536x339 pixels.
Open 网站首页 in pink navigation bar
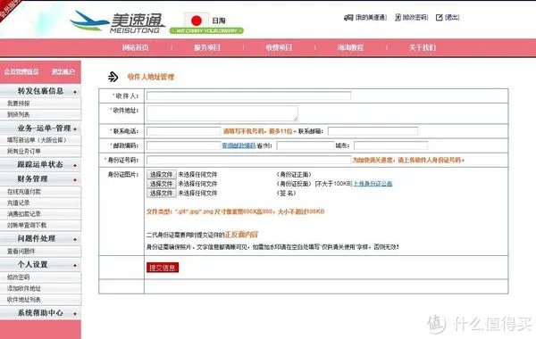pyautogui.click(x=136, y=47)
